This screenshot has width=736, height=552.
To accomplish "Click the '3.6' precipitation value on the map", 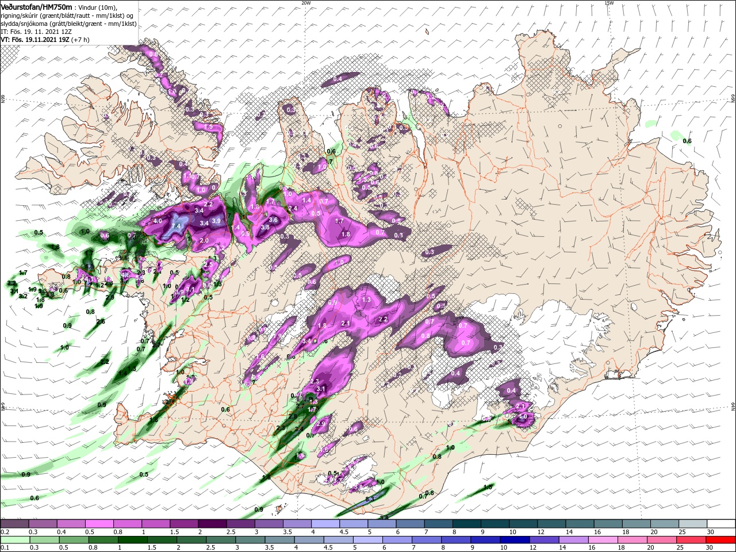I will click(274, 220).
